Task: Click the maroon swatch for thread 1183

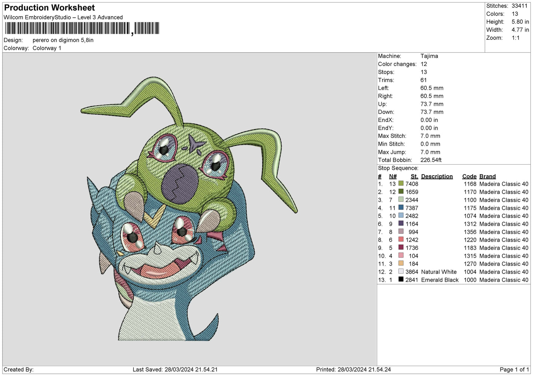Action: pyautogui.click(x=401, y=247)
